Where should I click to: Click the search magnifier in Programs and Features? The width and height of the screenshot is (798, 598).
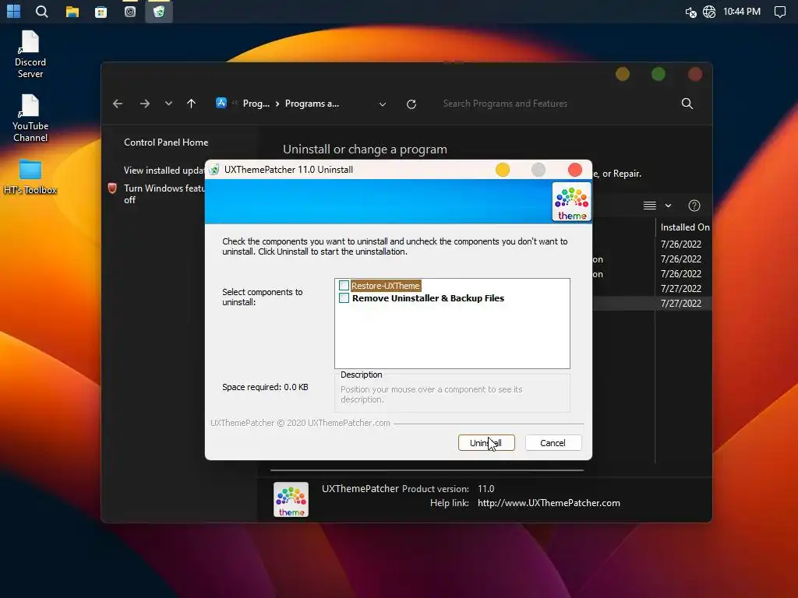pos(687,104)
